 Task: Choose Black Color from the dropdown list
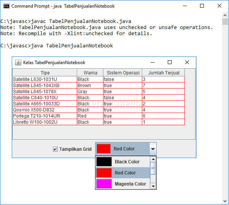coord(123,161)
